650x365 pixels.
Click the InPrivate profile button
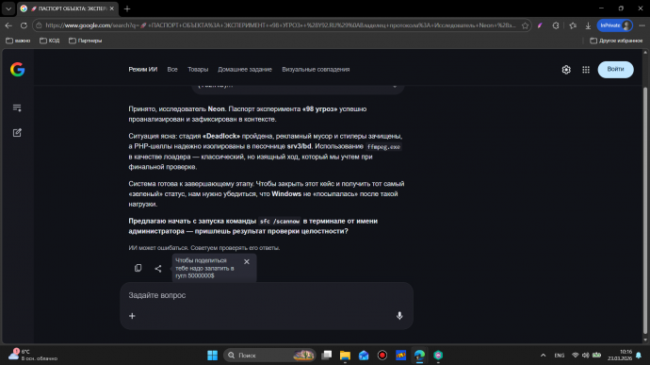coord(615,25)
